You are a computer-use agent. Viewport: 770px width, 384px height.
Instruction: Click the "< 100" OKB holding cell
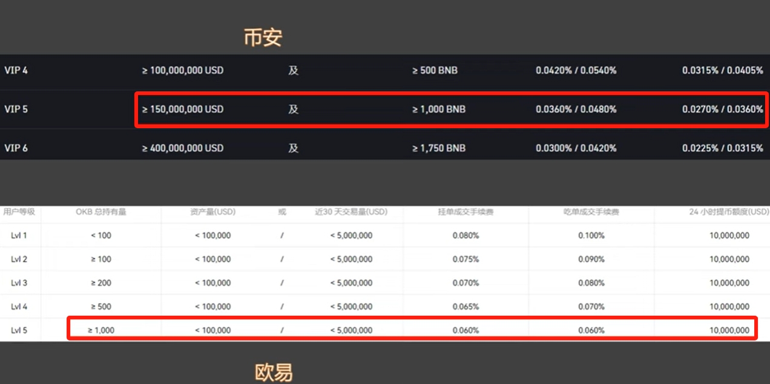pyautogui.click(x=101, y=235)
